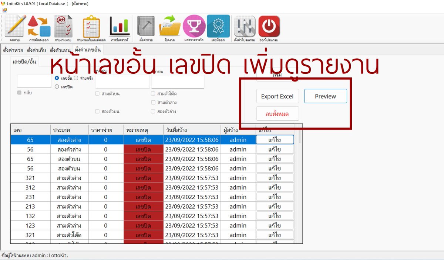Select the เลขปิด radio button

coord(57,87)
